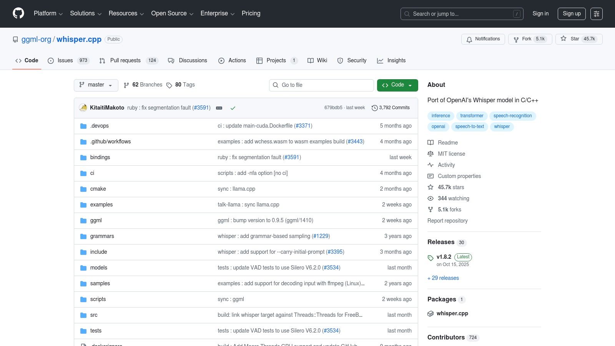Click the Sign up button
The width and height of the screenshot is (615, 346).
point(572,13)
